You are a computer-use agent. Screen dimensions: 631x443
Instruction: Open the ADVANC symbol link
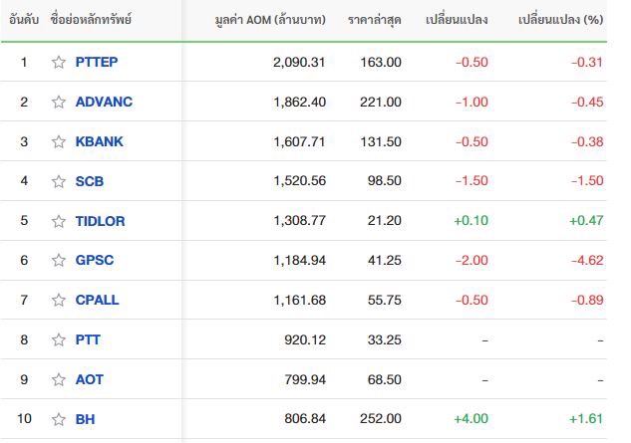pos(104,102)
